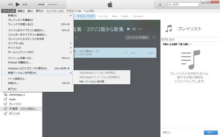This screenshot has width=220, height=137.
Task: Expand the ライブラリ(B) submenu
Action: click(38, 43)
